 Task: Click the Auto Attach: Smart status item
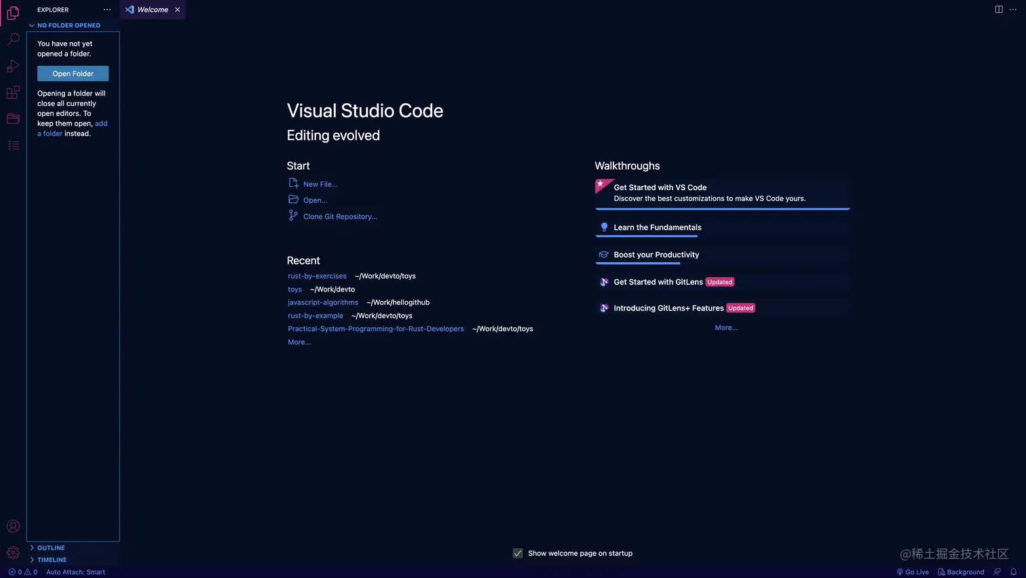coord(75,572)
